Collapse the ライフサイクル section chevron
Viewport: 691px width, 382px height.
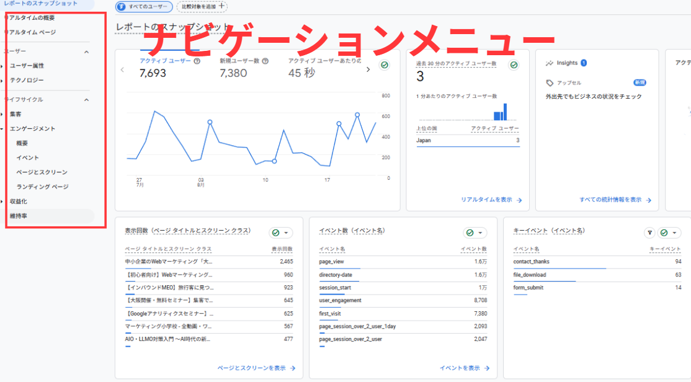86,100
